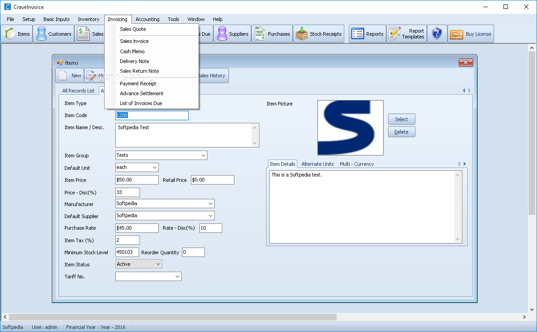Switch to All Records List tab
The image size is (537, 332).
click(78, 91)
